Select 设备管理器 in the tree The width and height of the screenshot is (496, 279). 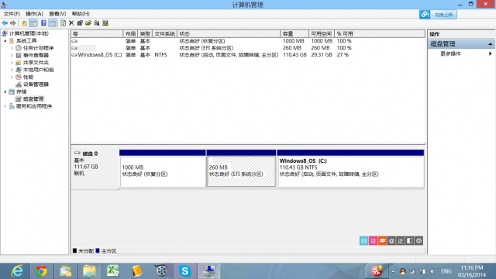coord(36,84)
